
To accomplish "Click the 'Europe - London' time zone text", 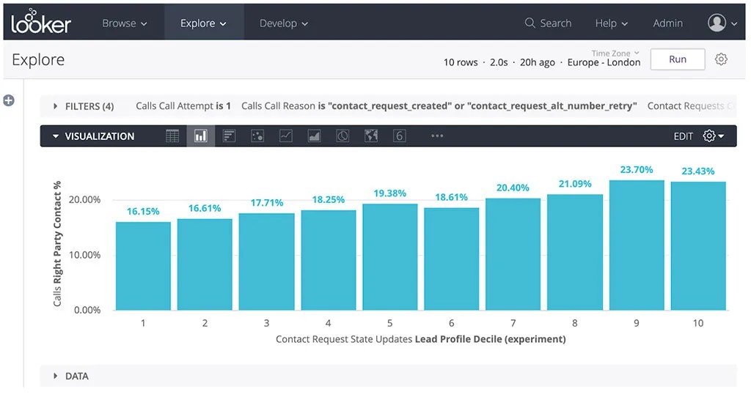I will (x=604, y=62).
